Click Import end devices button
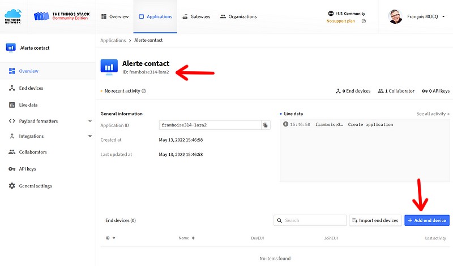 coord(375,220)
